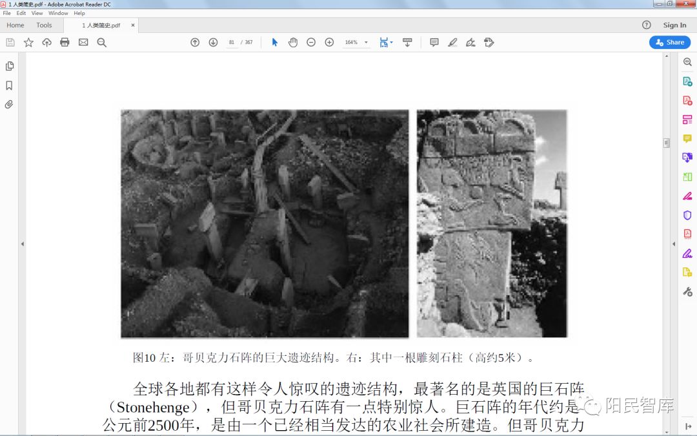
Task: Click the Zoom Out minus icon
Action: (x=311, y=43)
